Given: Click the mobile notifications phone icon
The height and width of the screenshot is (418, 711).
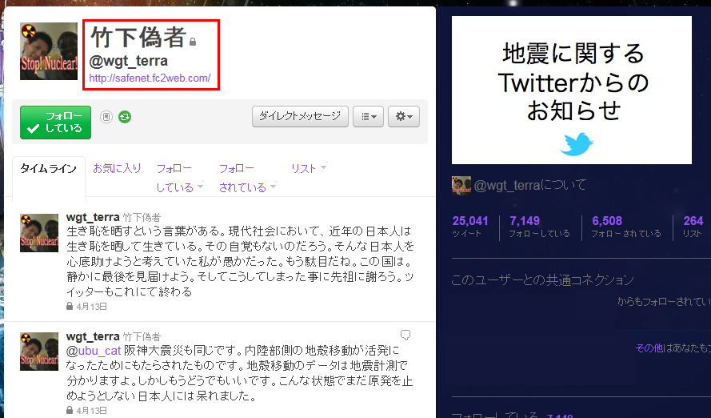Looking at the screenshot, I should tap(106, 117).
